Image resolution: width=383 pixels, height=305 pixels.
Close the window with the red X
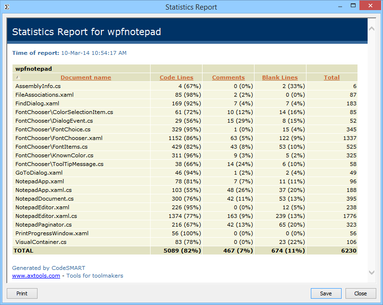[370, 6]
